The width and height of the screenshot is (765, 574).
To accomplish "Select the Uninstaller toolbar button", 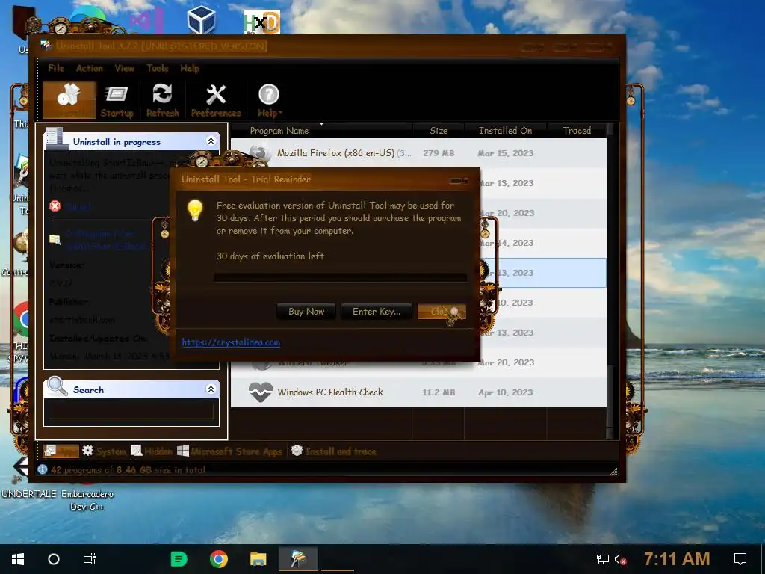I will pos(69,99).
